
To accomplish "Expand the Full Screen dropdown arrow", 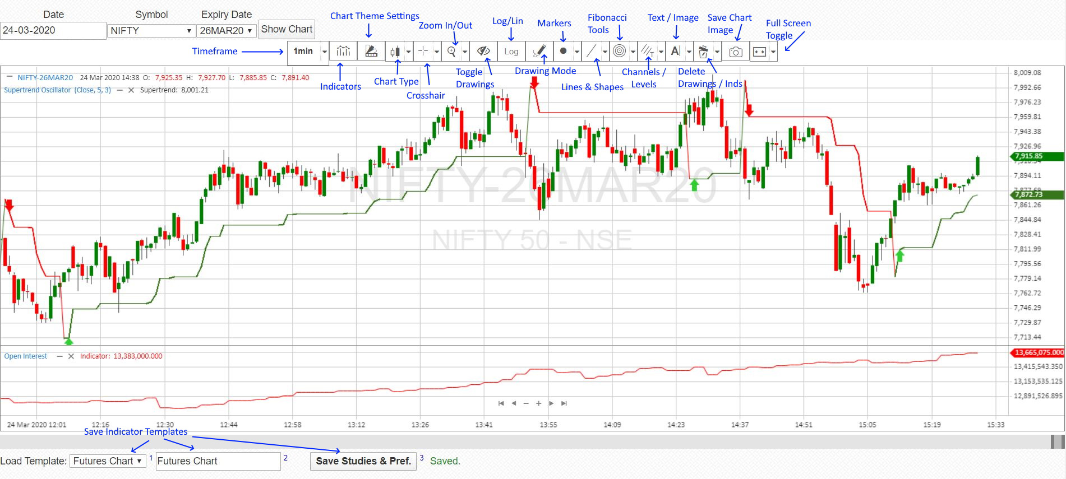I will pyautogui.click(x=773, y=52).
